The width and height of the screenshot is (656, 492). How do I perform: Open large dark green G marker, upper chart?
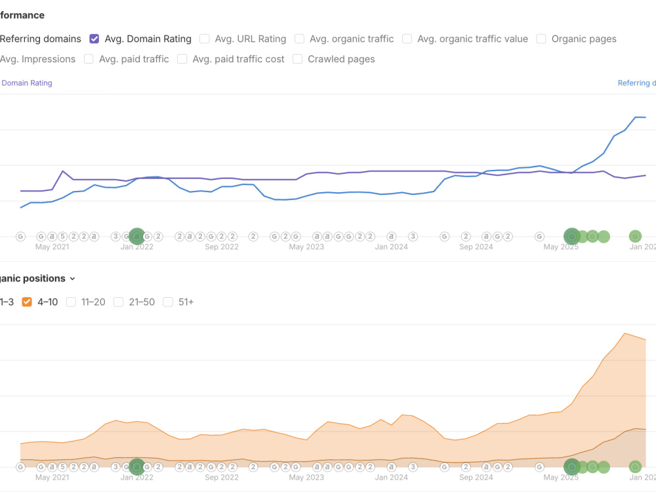(x=571, y=236)
